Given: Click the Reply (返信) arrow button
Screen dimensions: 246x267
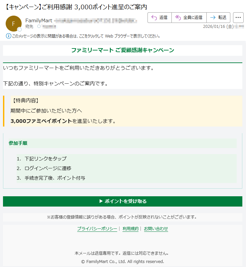Looking at the screenshot, I should (159, 18).
